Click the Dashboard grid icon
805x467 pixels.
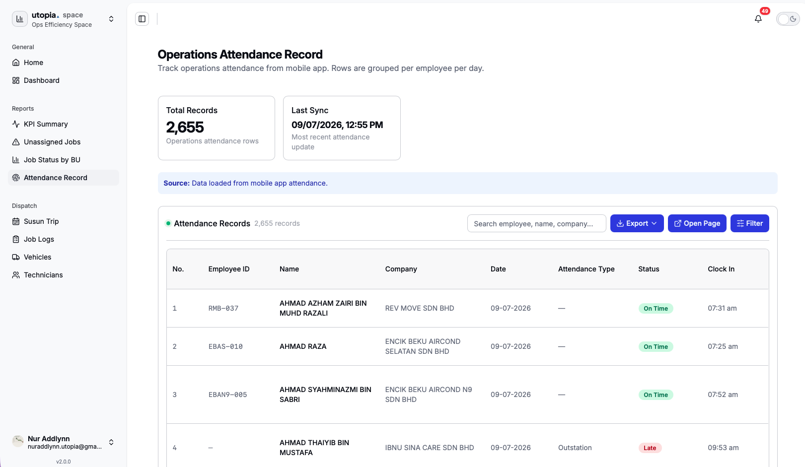(x=16, y=80)
